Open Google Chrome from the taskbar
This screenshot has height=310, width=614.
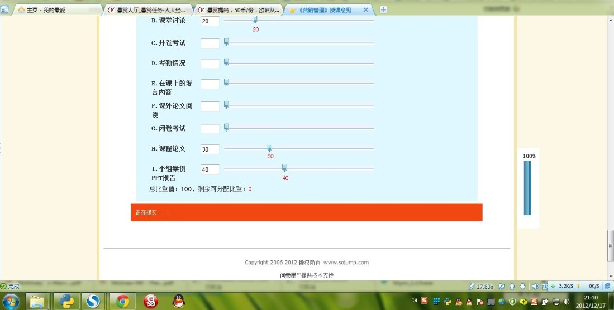pyautogui.click(x=122, y=302)
